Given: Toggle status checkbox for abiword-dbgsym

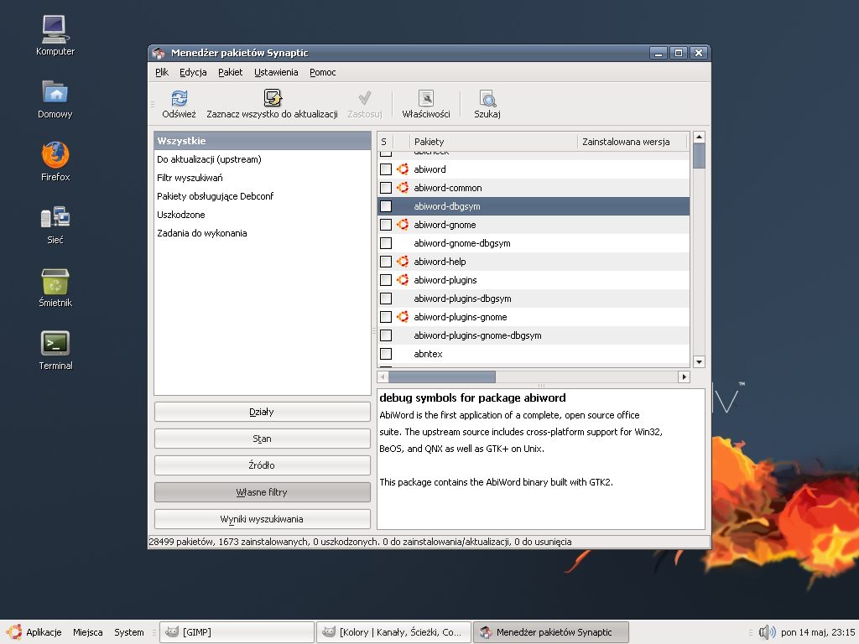Looking at the screenshot, I should [386, 206].
